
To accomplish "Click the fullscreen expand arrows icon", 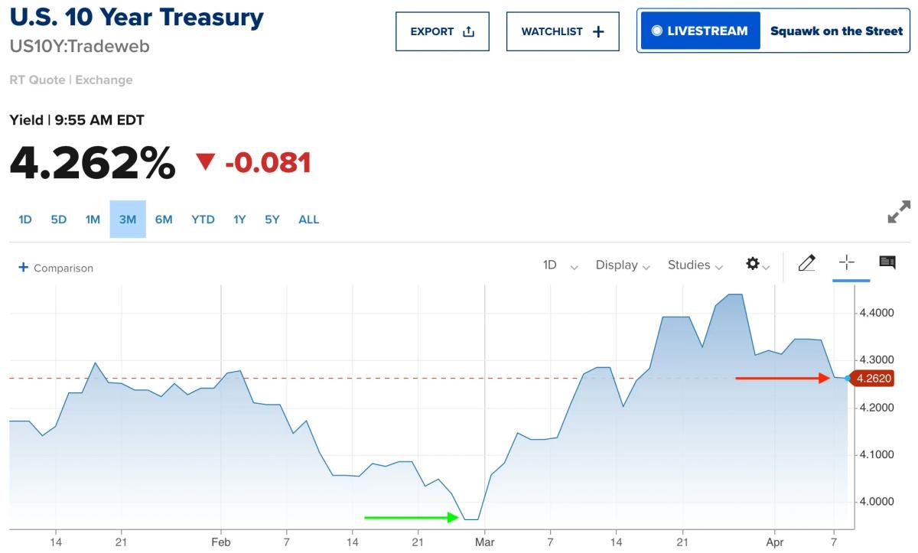I will click(x=897, y=213).
